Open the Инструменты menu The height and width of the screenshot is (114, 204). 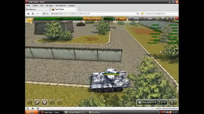tap(61, 6)
